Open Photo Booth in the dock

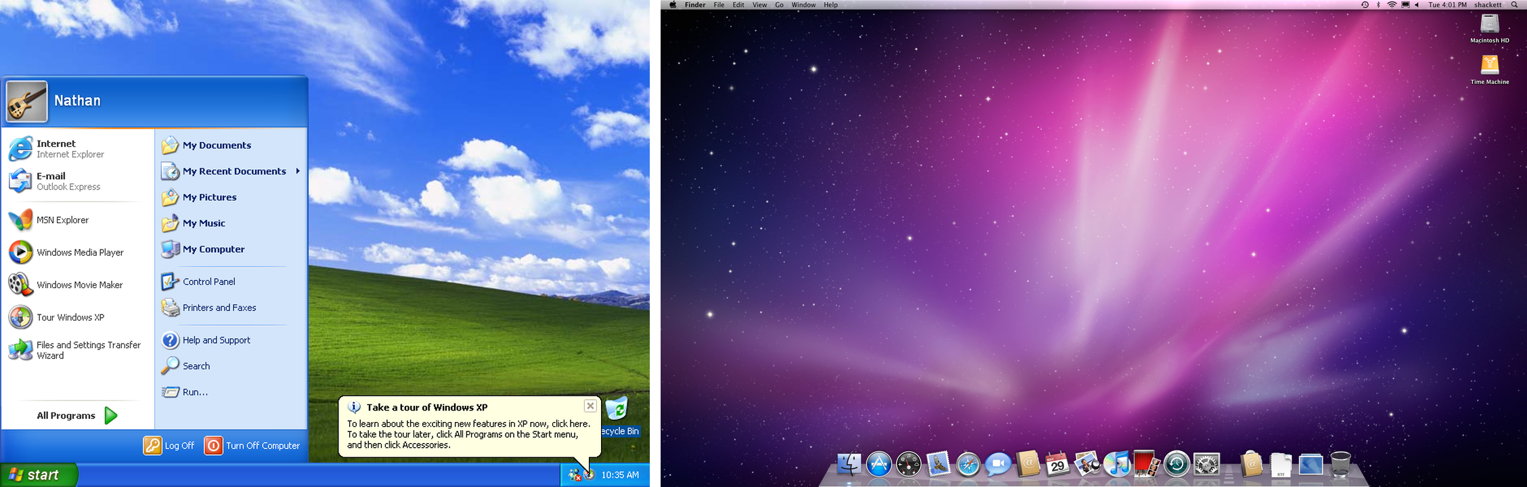(x=1147, y=464)
